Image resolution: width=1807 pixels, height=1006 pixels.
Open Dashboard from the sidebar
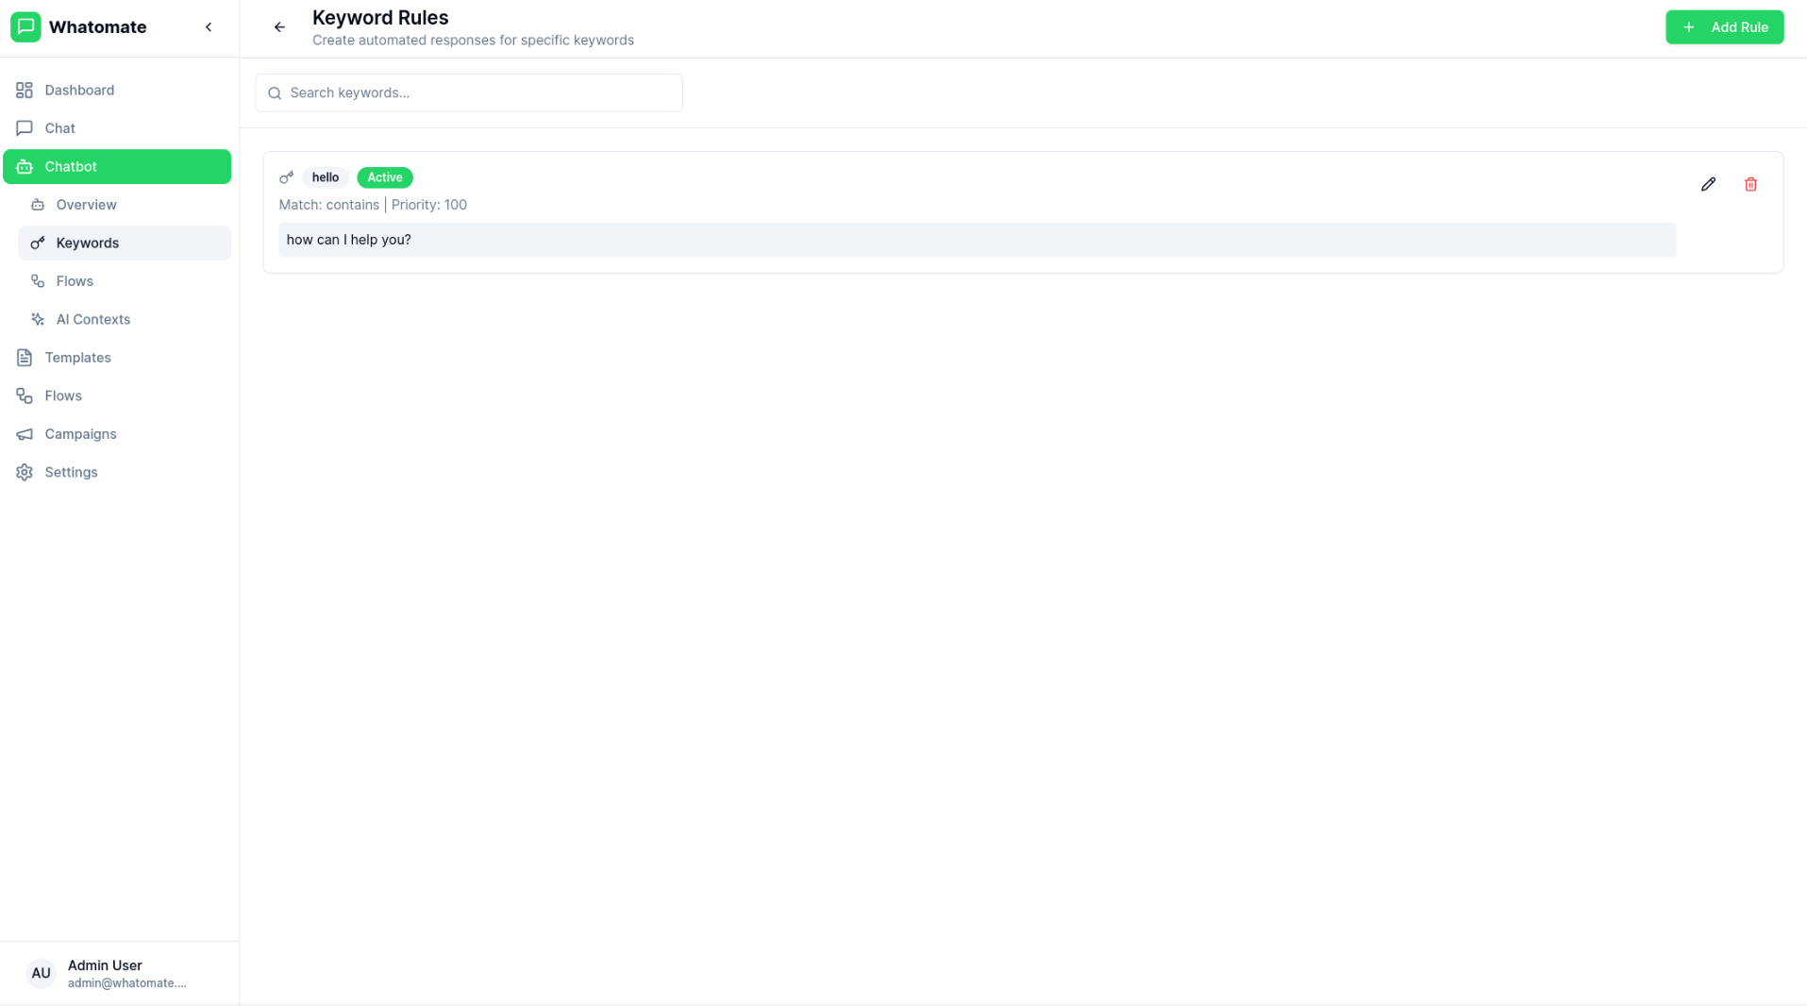click(x=79, y=91)
